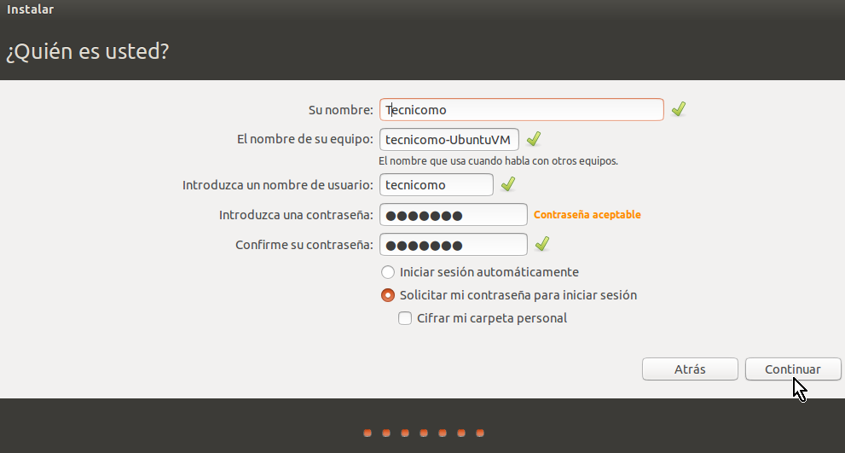Click the hint text El nombre que usa cuando habla
The width and height of the screenshot is (845, 453).
click(498, 160)
